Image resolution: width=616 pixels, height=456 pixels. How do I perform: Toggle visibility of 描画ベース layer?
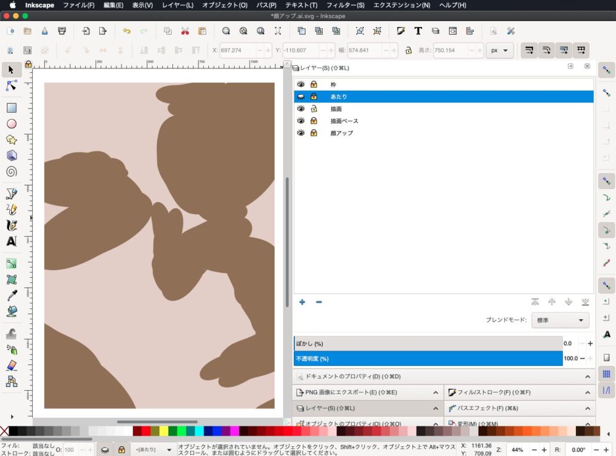point(301,121)
